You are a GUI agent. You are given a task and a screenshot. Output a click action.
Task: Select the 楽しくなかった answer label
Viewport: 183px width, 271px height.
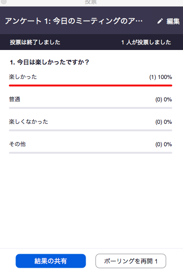(29, 121)
